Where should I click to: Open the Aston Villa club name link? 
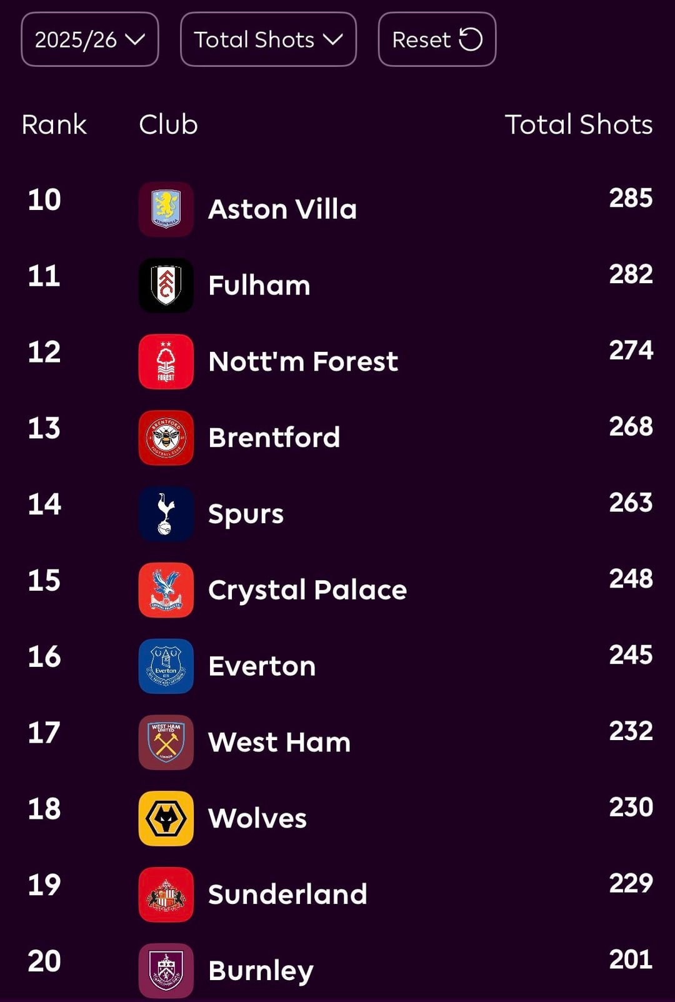point(282,209)
